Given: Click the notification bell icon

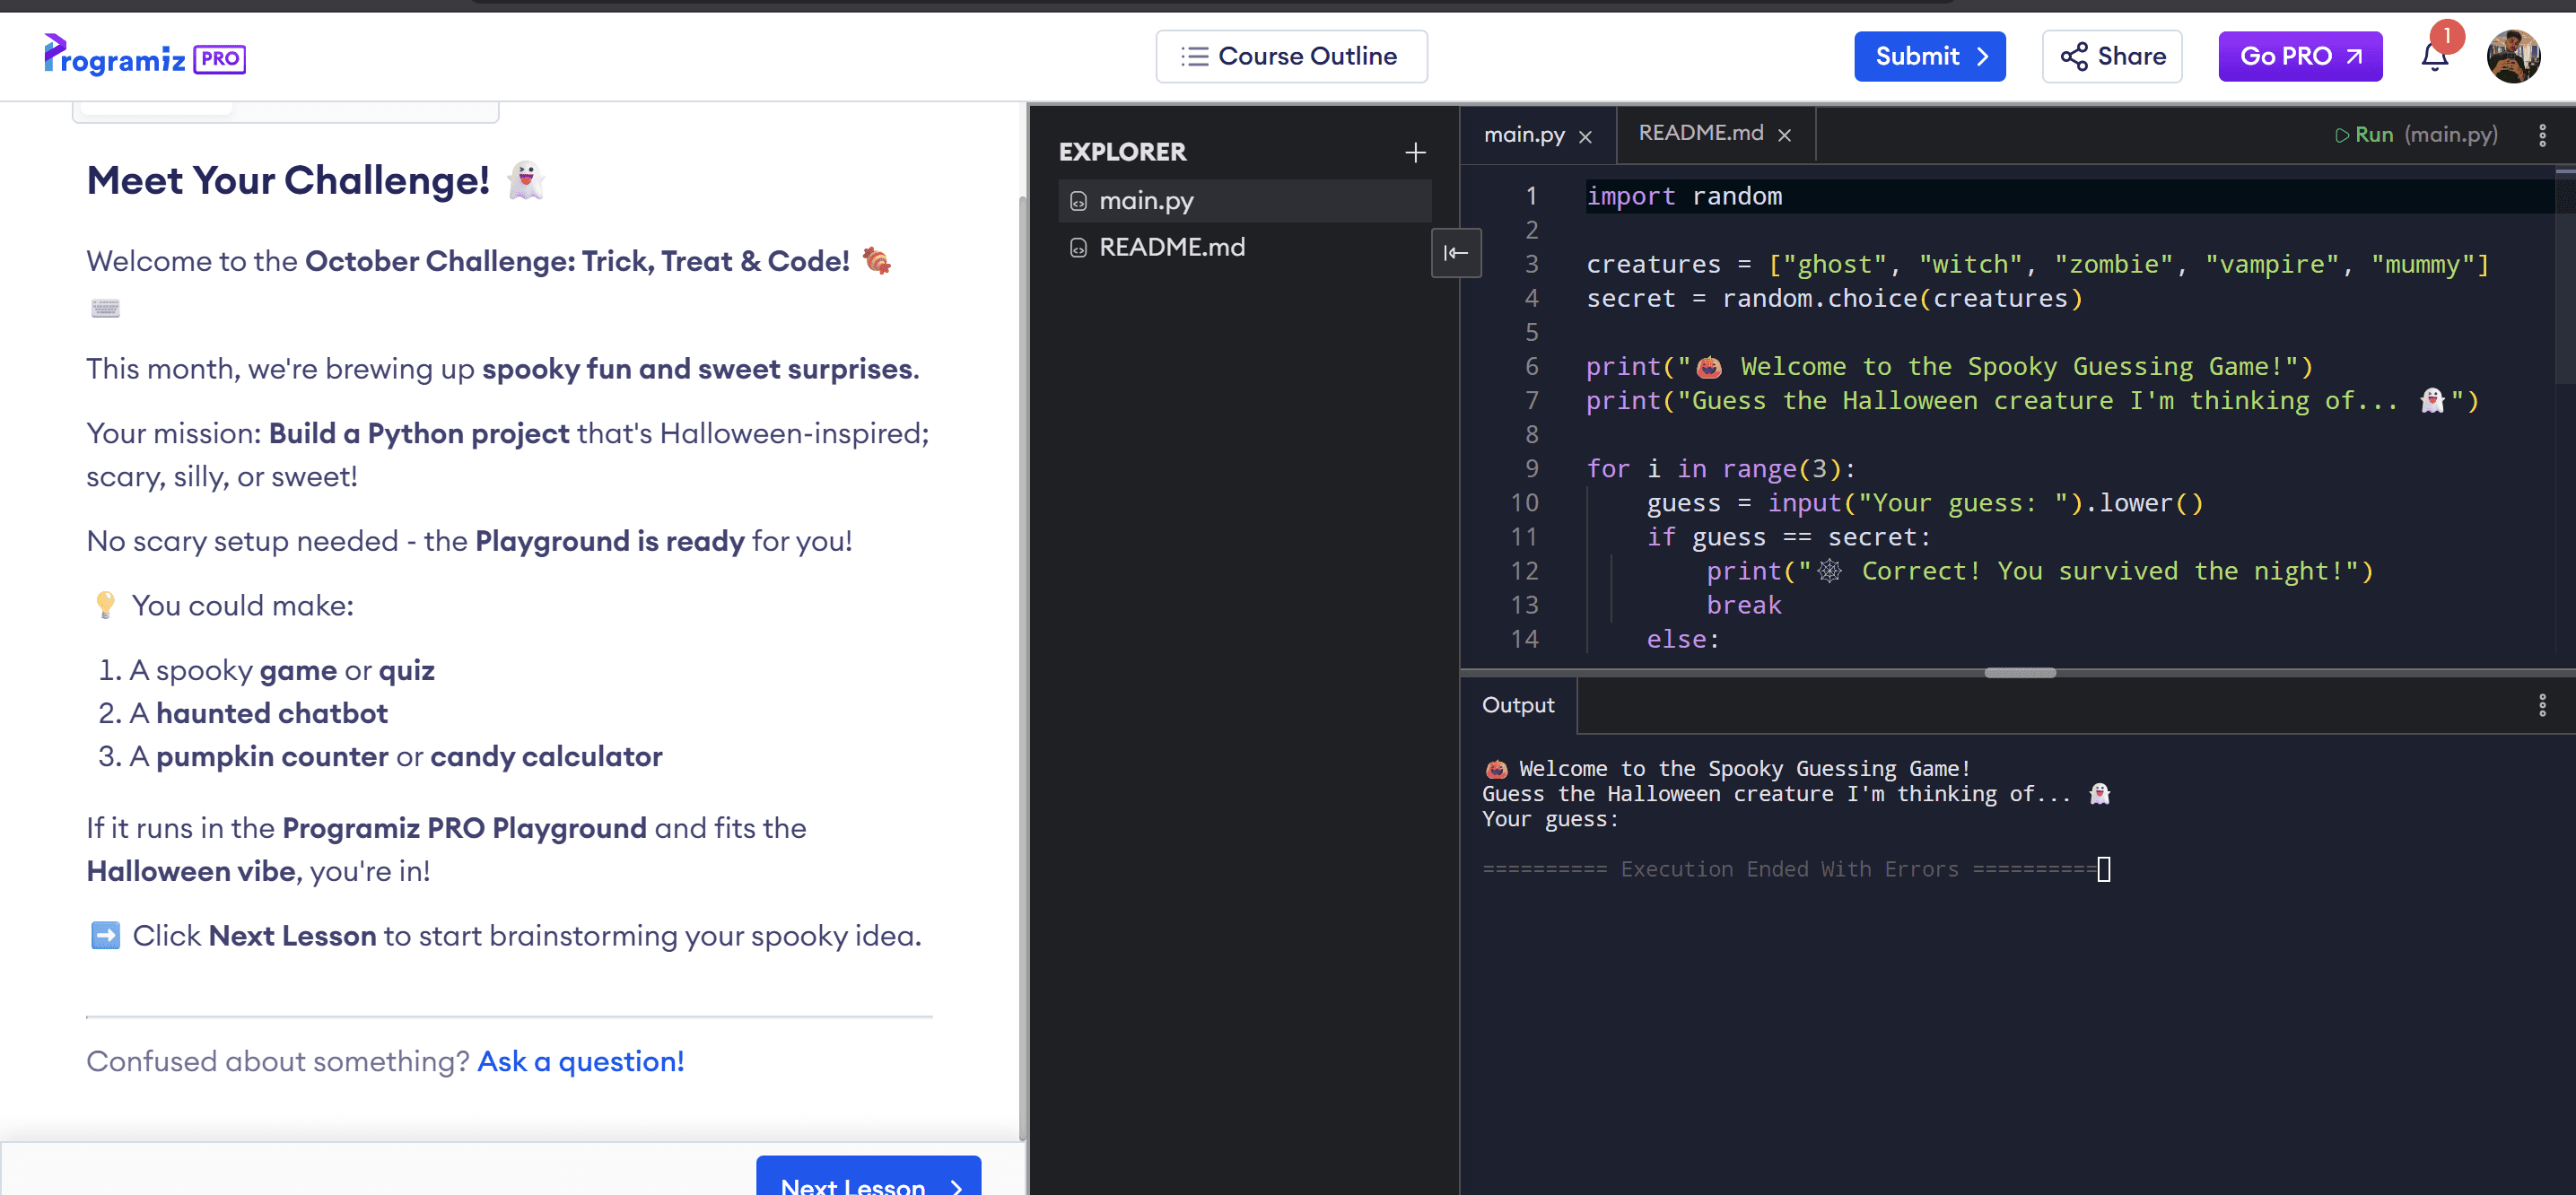Looking at the screenshot, I should 2434,57.
